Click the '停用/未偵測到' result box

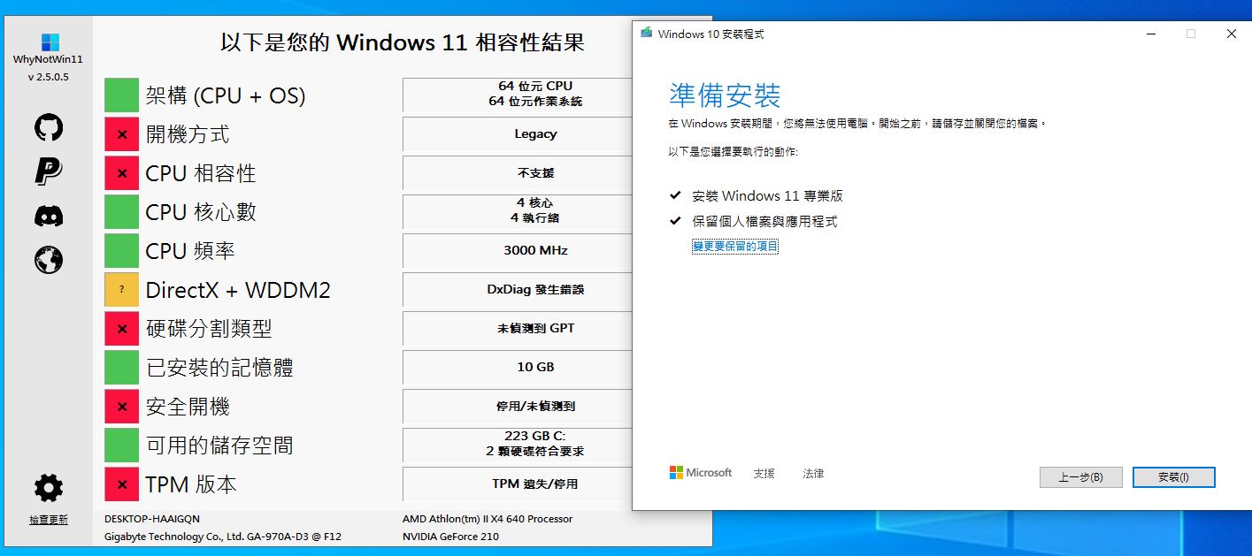click(518, 406)
